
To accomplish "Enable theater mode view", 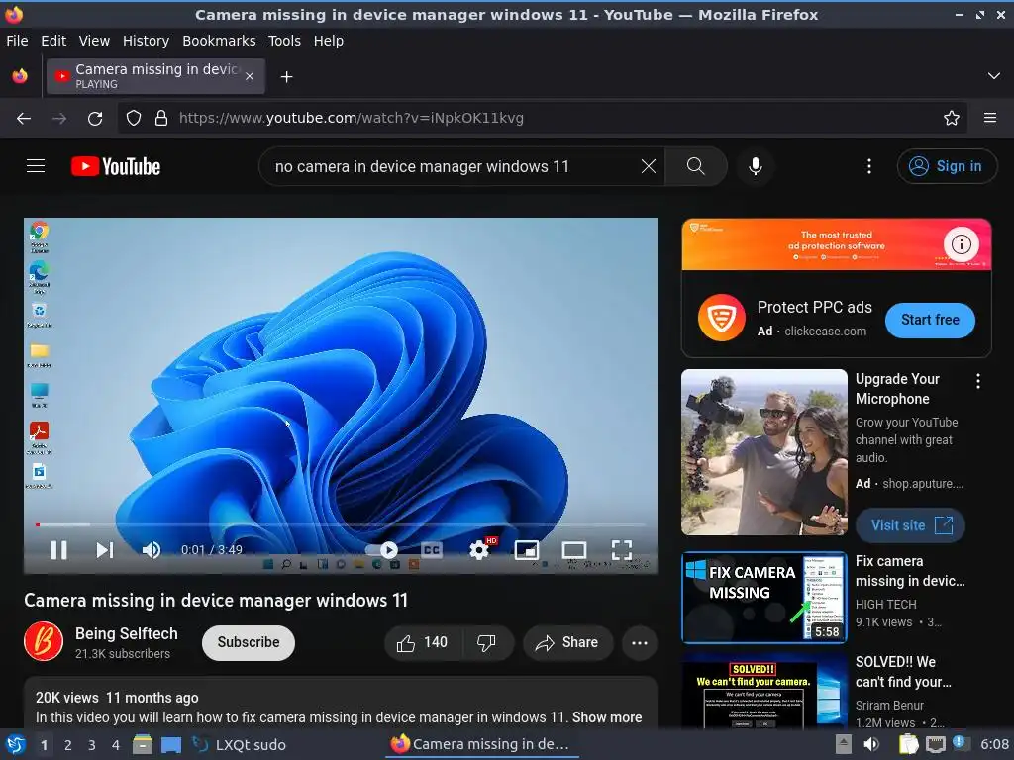I will tap(573, 550).
